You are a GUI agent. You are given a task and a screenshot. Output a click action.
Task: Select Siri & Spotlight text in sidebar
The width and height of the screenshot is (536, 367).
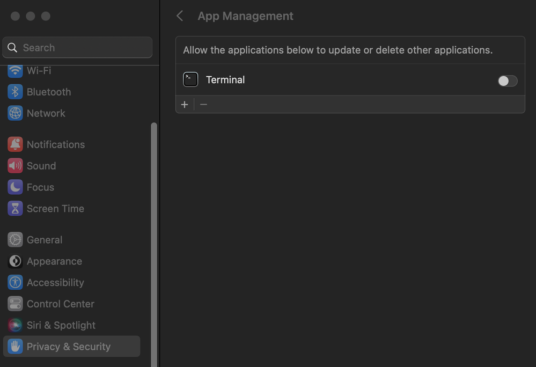coord(61,325)
